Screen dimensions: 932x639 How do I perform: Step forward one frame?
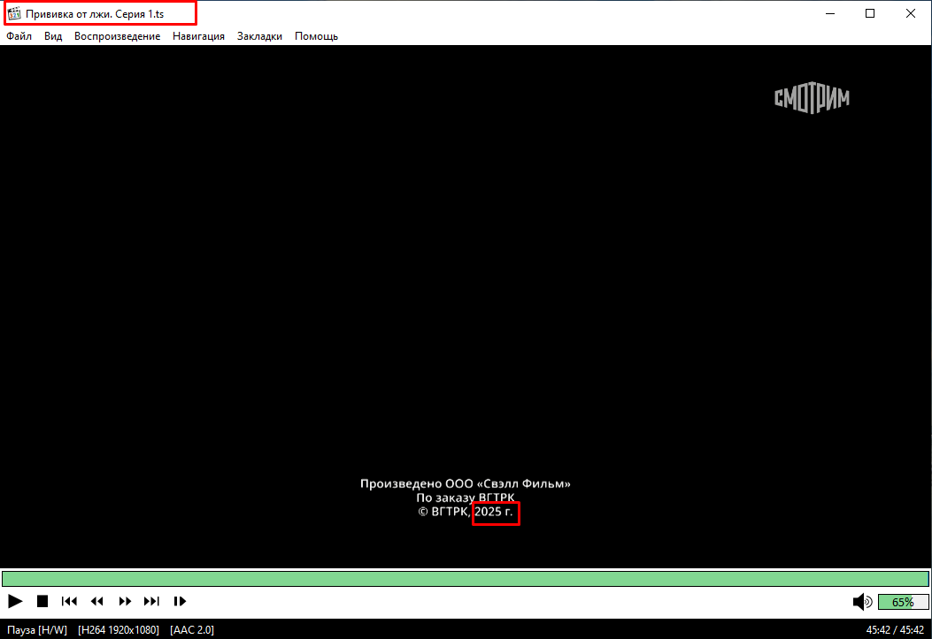[x=180, y=601]
